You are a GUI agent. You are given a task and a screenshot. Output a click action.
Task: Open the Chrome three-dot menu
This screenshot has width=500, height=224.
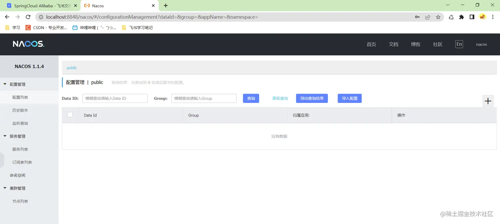click(493, 17)
